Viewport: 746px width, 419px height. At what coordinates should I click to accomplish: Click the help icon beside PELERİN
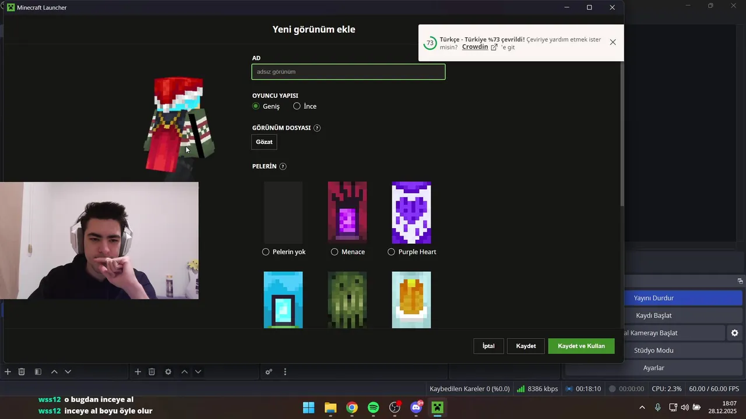coord(283,166)
